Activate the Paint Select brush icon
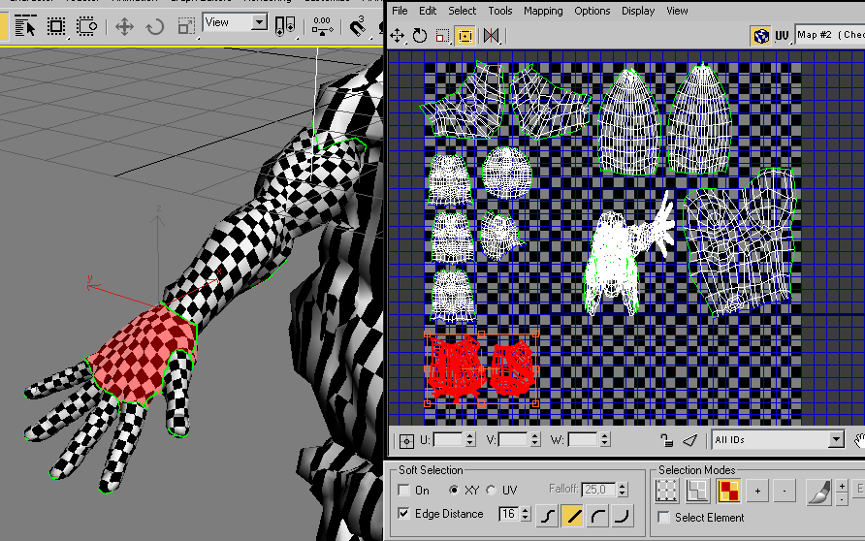 819,491
